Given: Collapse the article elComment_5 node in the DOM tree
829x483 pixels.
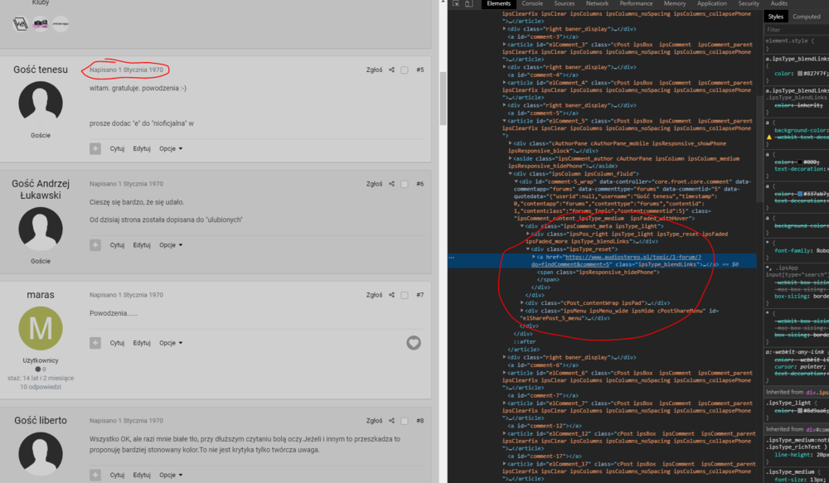Looking at the screenshot, I should [x=504, y=121].
